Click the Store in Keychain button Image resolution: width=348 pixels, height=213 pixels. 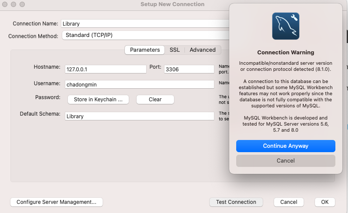pos(98,100)
